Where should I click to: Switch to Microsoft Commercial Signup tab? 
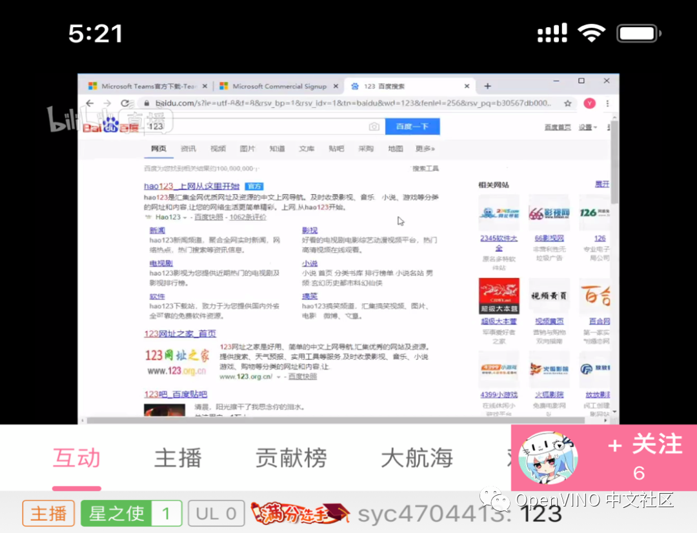coord(279,86)
